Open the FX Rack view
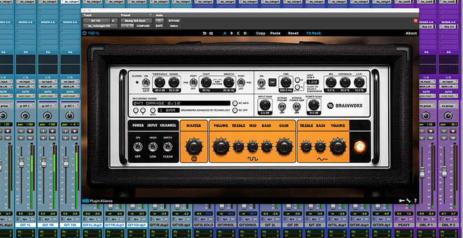This screenshot has height=238, width=463. [313, 33]
